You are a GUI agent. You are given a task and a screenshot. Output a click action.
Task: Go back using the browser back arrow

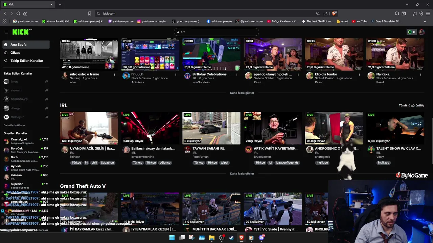tap(5, 13)
